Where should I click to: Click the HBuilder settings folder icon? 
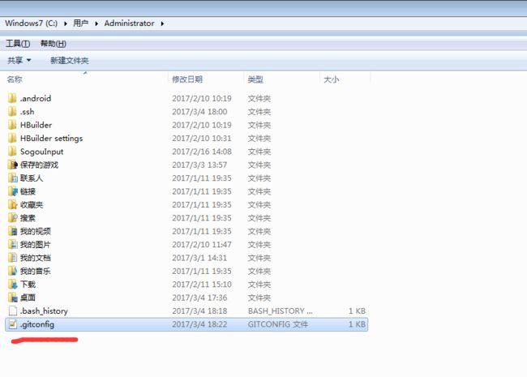coord(12,138)
